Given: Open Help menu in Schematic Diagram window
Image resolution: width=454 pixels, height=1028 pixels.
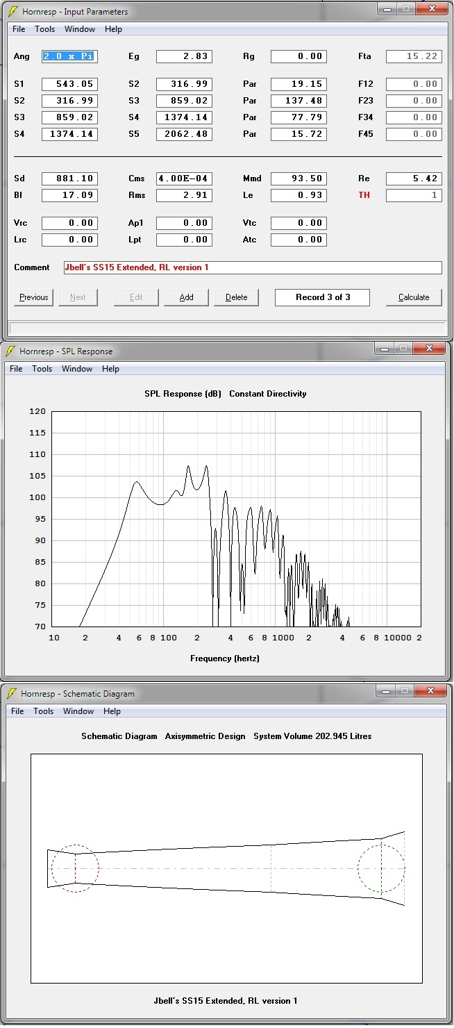Looking at the screenshot, I should pos(112,711).
